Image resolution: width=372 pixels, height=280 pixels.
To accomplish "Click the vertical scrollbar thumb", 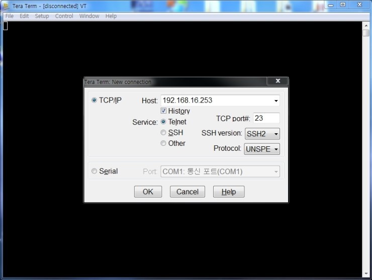I will coord(366,33).
